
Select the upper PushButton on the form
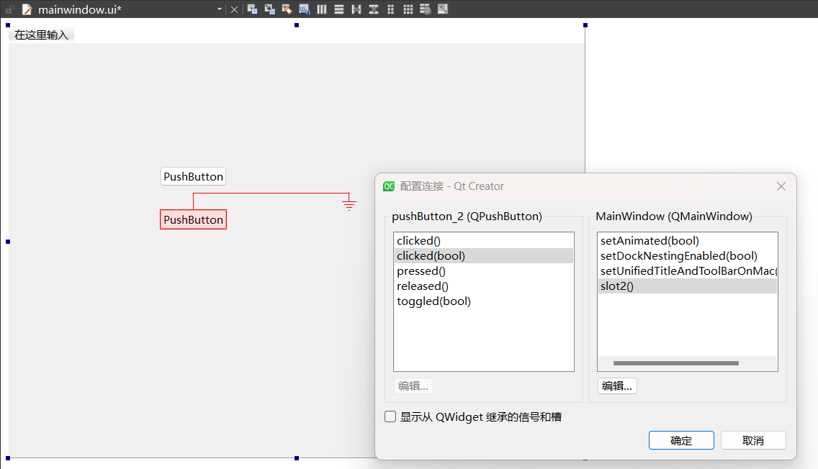tap(193, 177)
